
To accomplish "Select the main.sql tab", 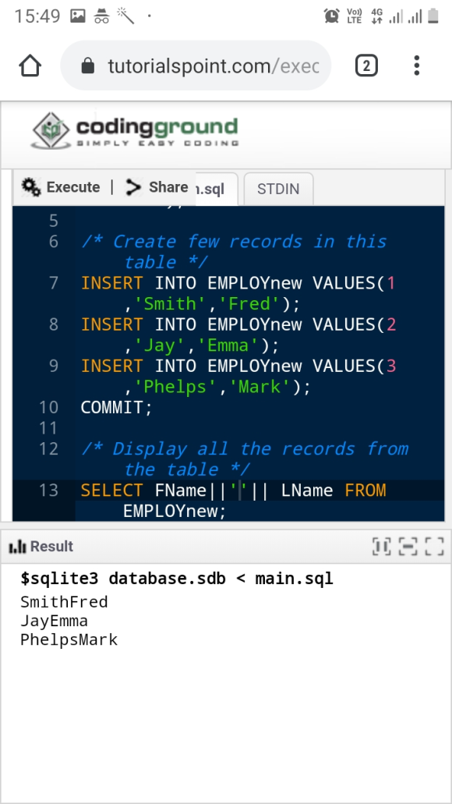I will coord(215,189).
